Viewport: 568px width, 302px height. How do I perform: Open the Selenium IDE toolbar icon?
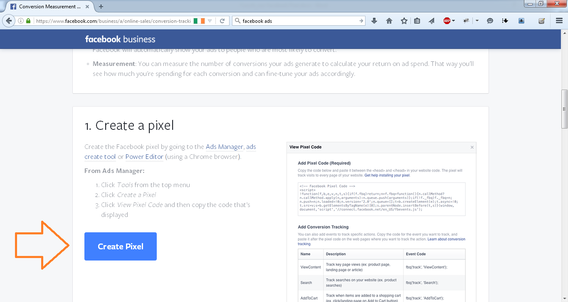coord(541,21)
